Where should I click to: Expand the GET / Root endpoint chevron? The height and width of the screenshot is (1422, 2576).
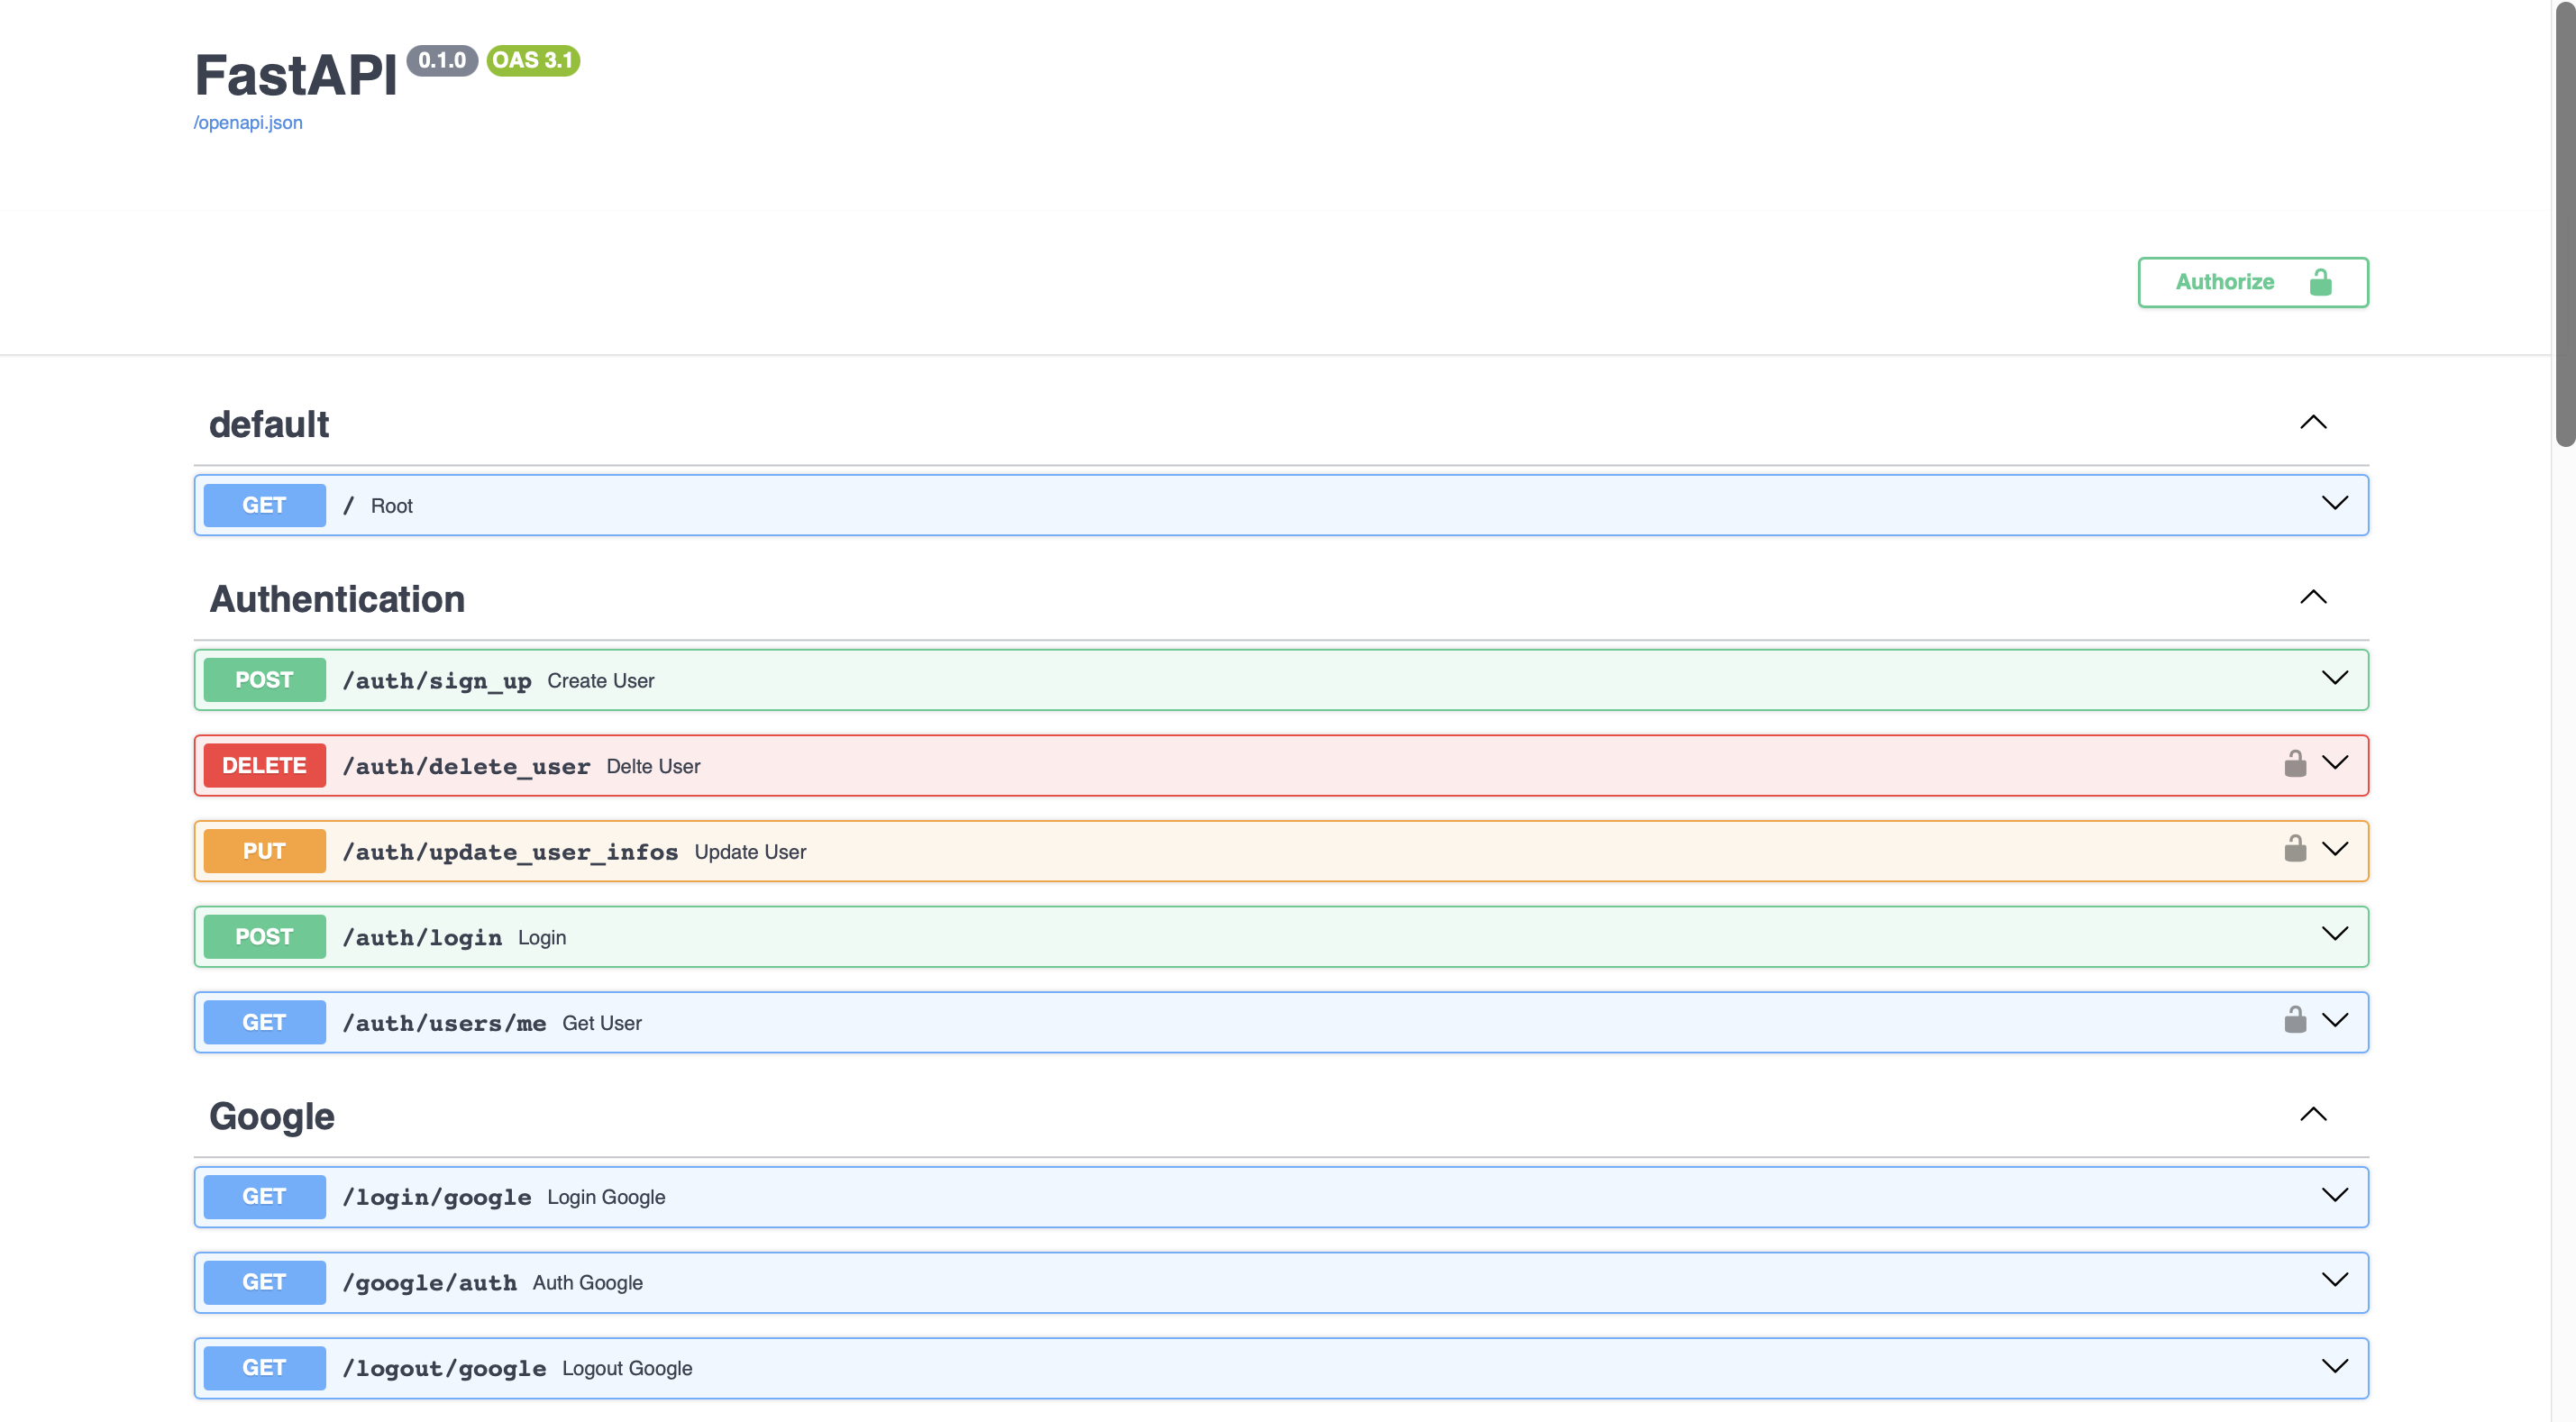tap(2335, 503)
